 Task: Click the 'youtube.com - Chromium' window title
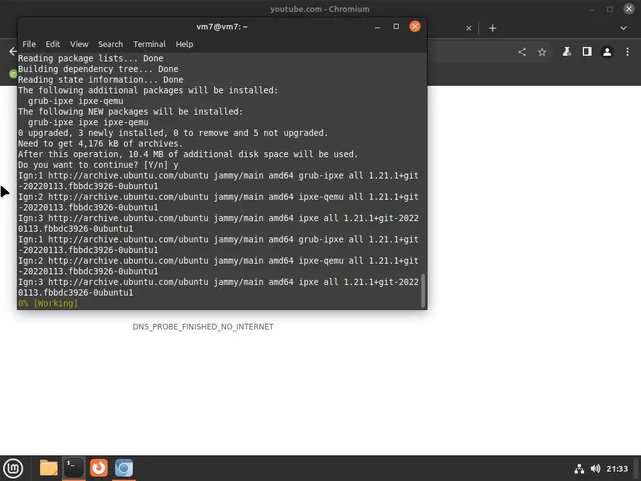[320, 9]
